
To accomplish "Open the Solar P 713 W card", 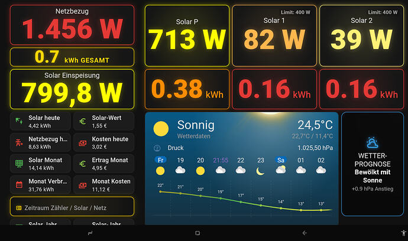I will point(187,35).
